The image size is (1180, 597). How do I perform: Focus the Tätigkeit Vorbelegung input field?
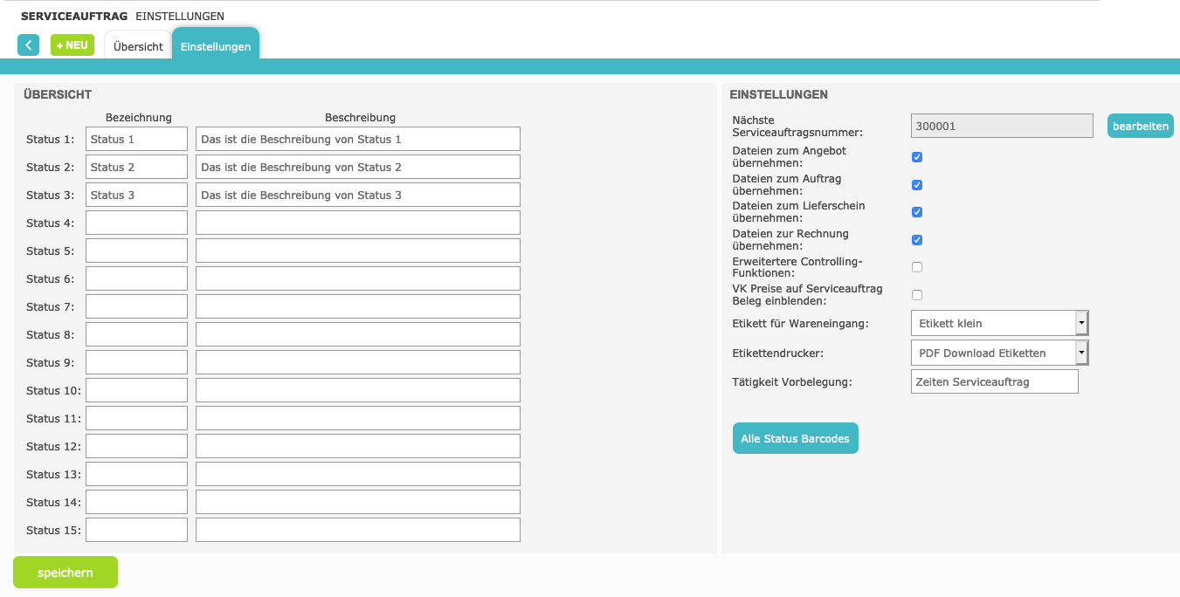click(x=994, y=381)
